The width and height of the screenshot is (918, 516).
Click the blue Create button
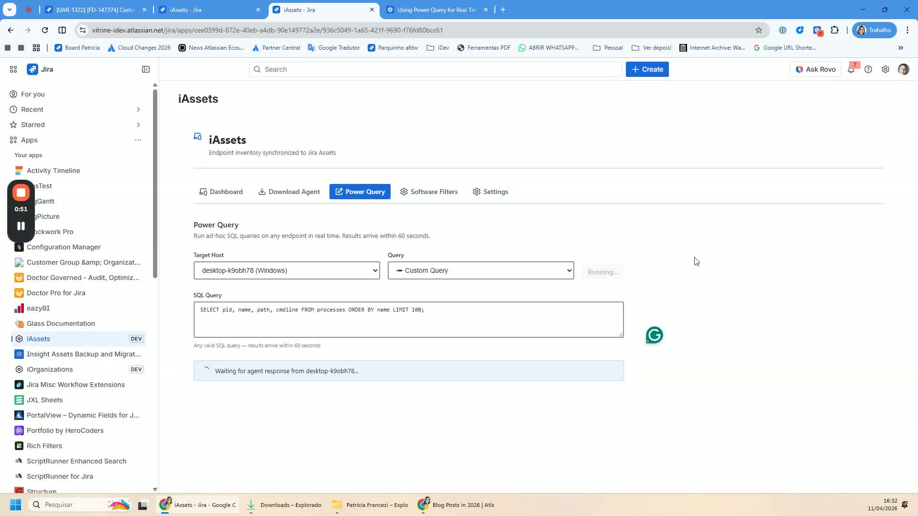point(647,69)
